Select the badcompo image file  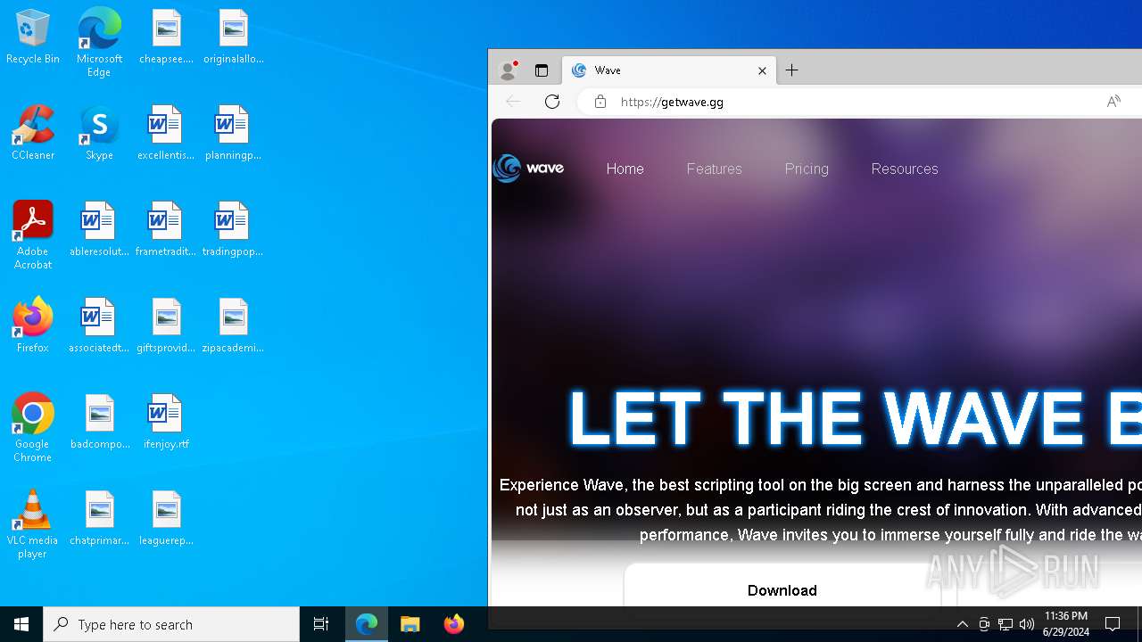[x=99, y=422]
